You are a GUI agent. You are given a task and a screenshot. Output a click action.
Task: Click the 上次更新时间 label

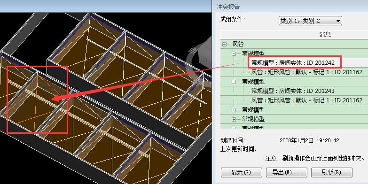click(238, 149)
